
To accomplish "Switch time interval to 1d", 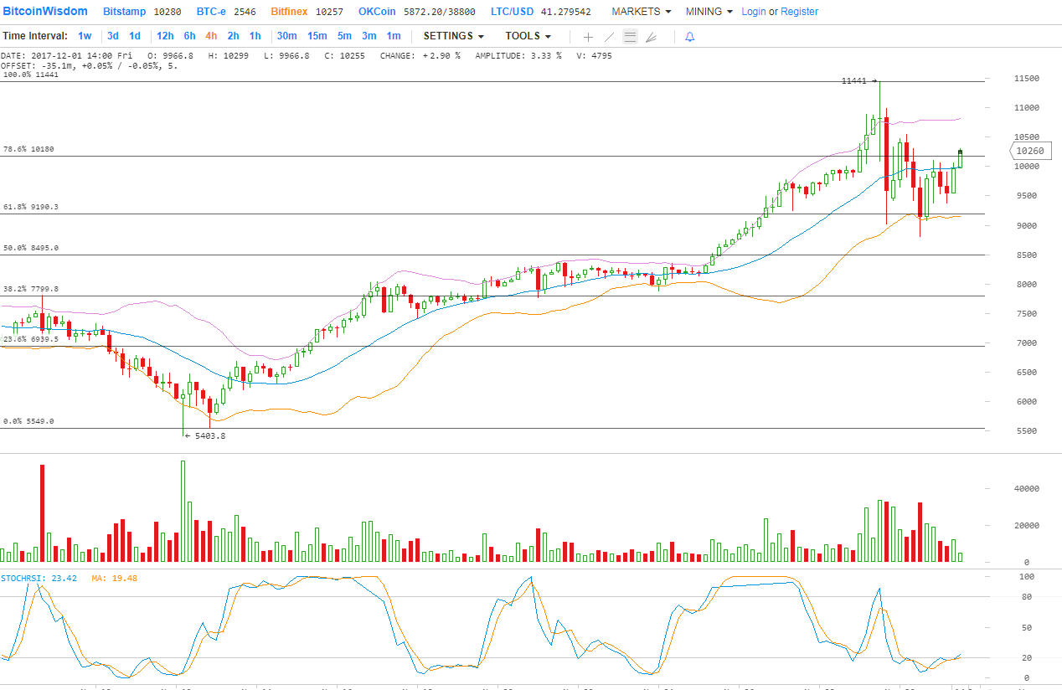I will click(135, 36).
